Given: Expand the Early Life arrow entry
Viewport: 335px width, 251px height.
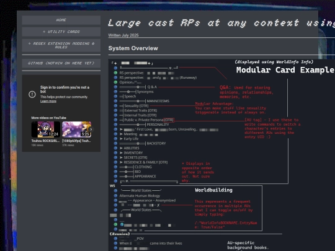Looking at the screenshot, I should [x=121, y=139].
